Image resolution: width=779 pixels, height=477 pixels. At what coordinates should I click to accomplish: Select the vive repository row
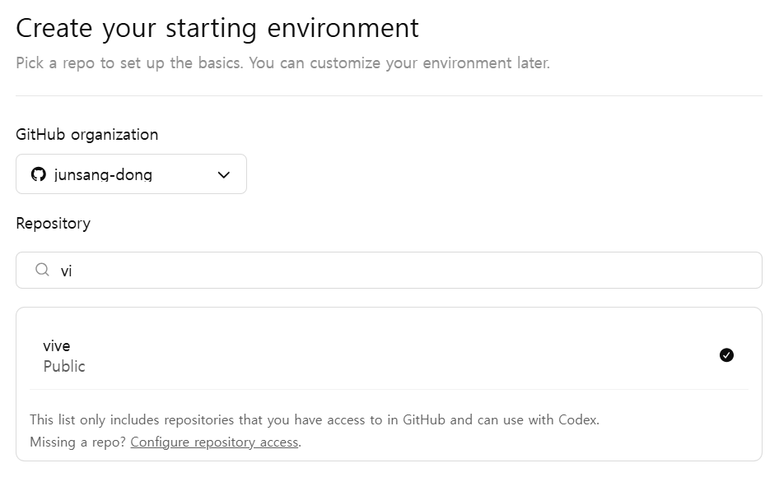pos(389,355)
